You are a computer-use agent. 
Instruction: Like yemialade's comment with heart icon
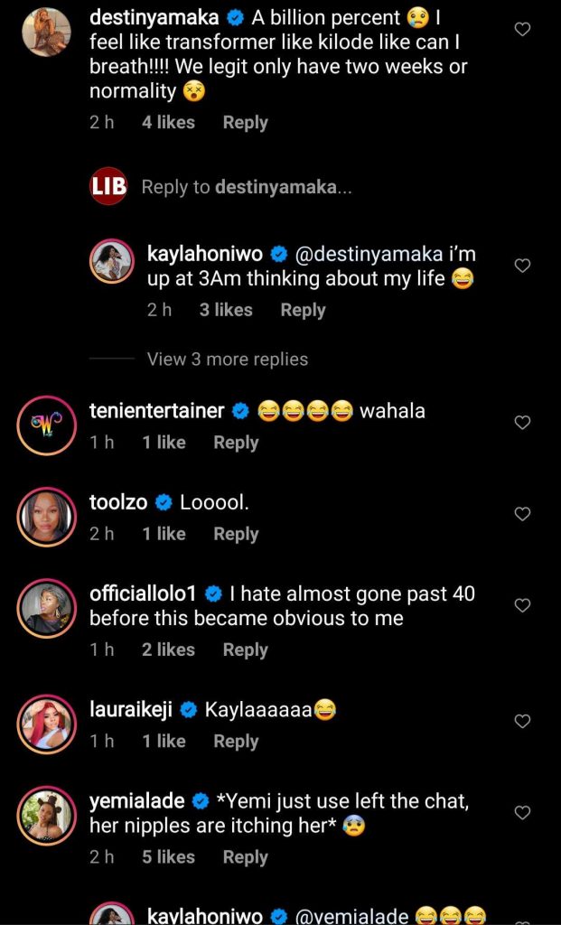point(521,813)
